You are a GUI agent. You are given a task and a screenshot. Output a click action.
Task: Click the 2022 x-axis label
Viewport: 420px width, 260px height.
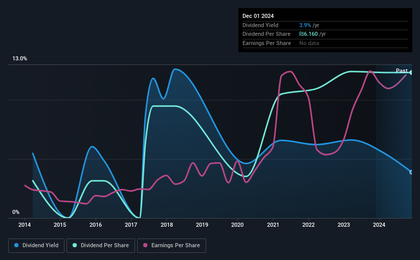coord(308,225)
